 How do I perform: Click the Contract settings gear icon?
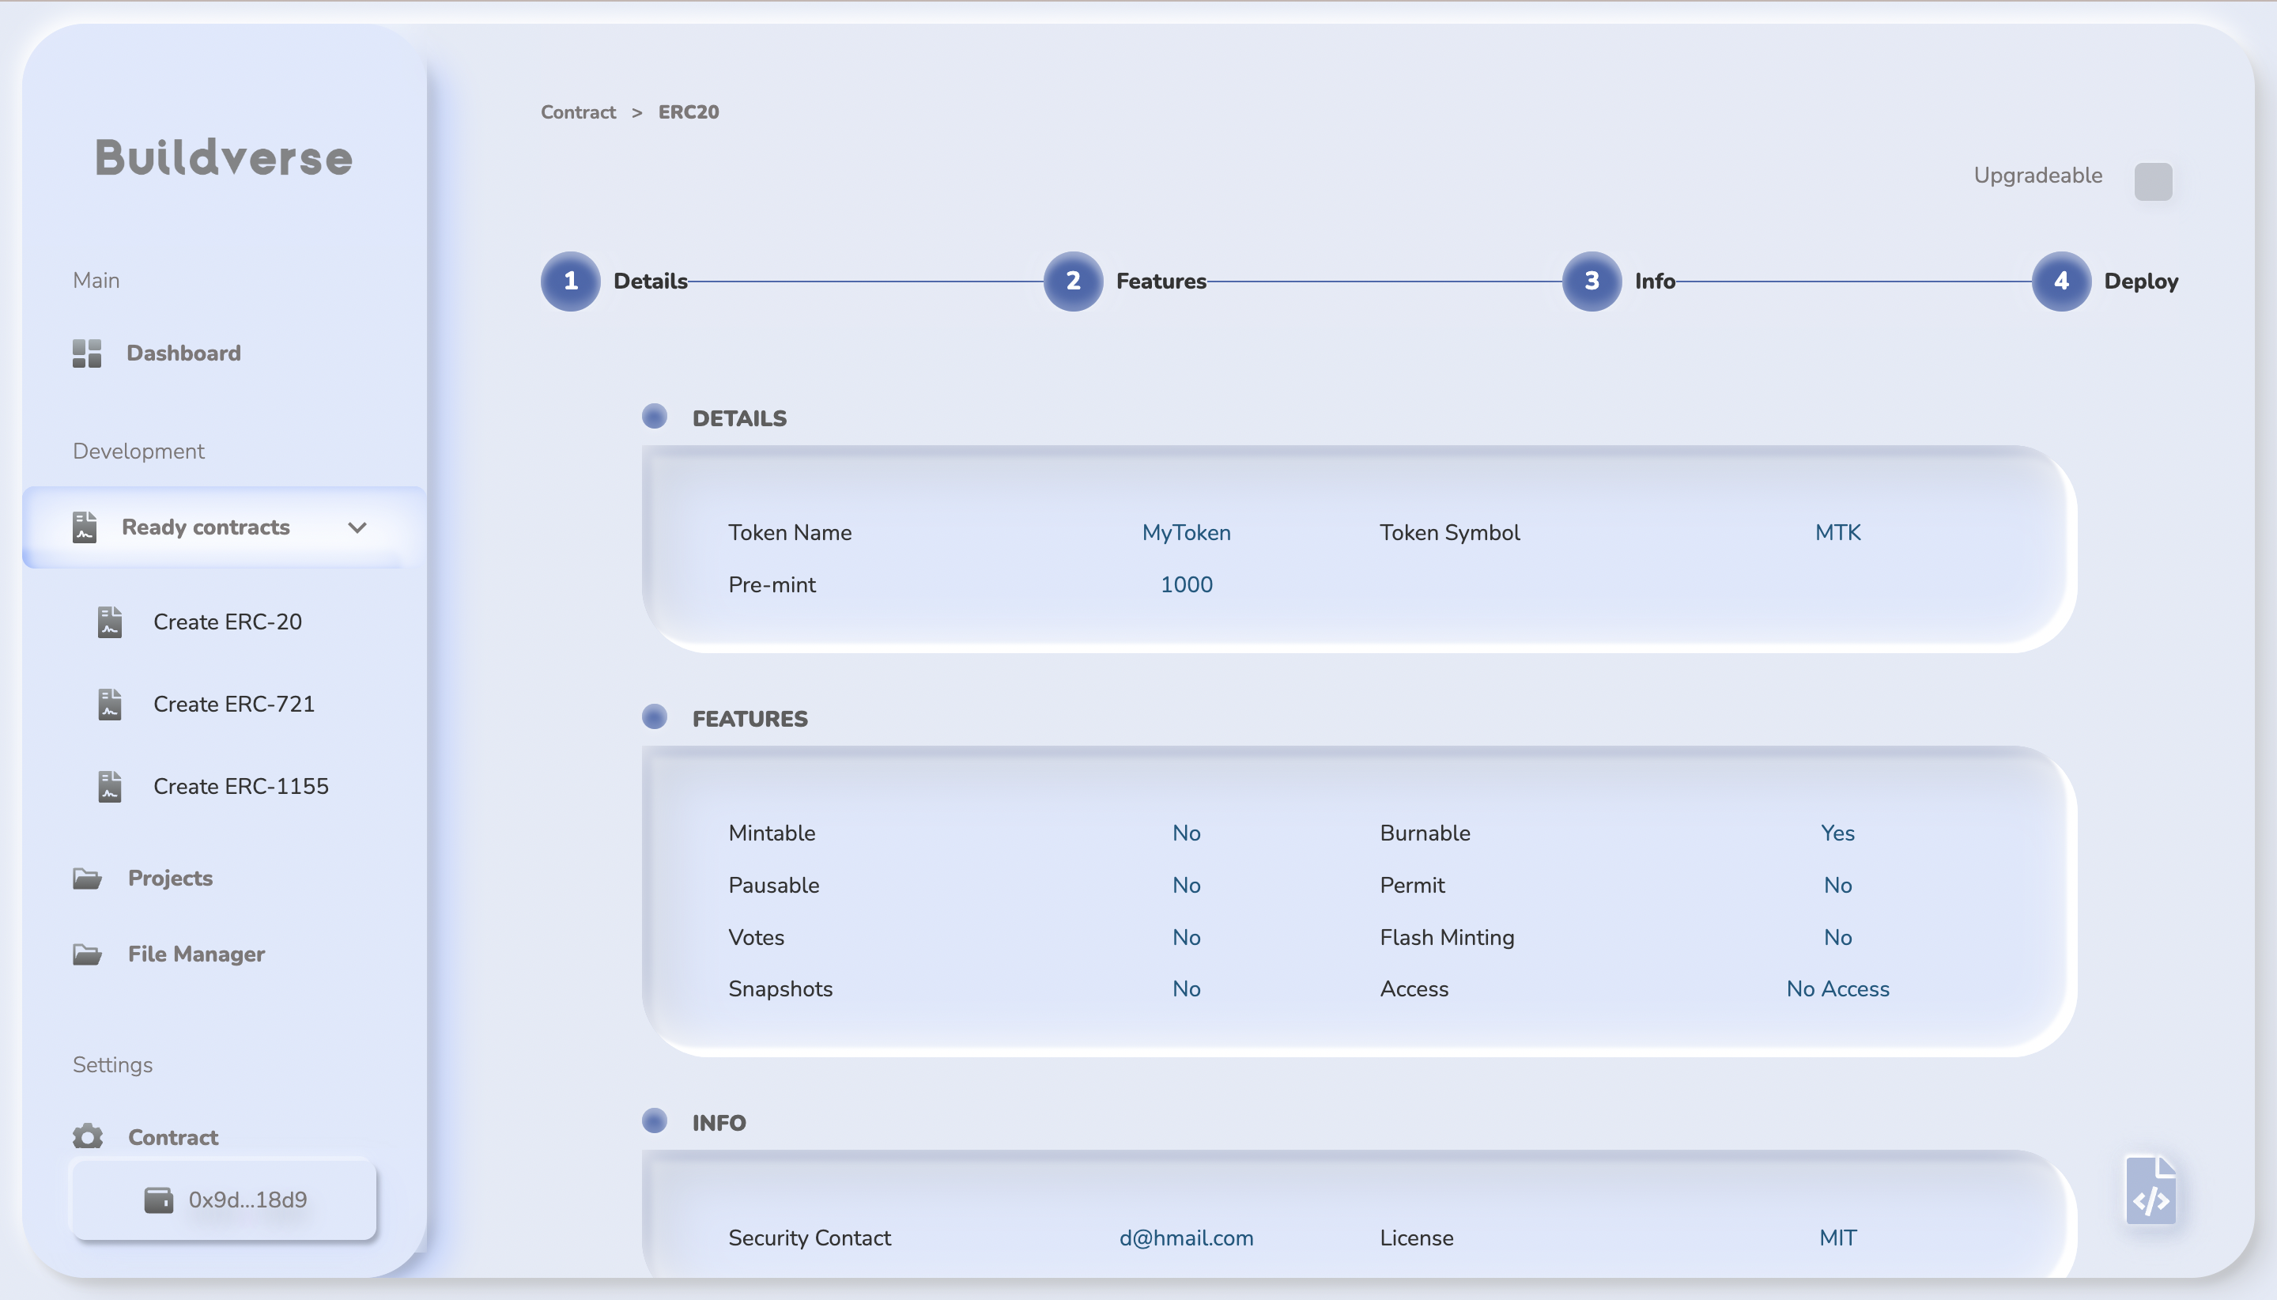[88, 1136]
